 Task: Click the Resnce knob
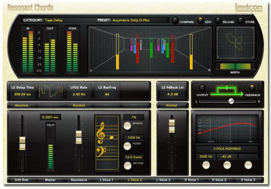pyautogui.click(x=127, y=126)
